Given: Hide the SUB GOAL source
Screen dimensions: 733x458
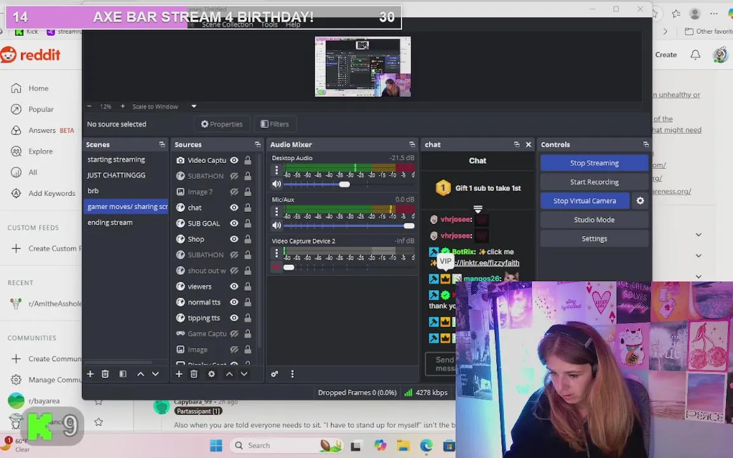Looking at the screenshot, I should point(234,223).
